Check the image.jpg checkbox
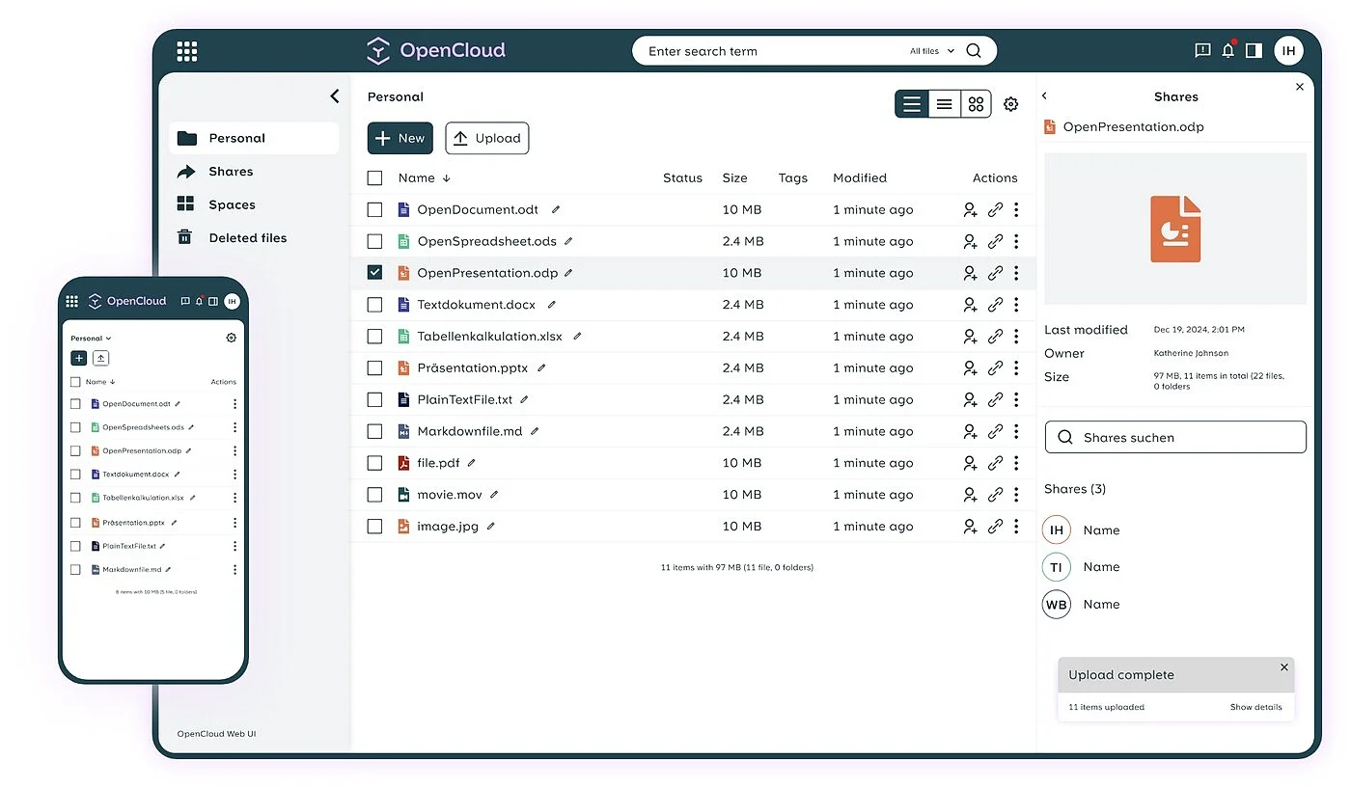1351x788 pixels. coord(374,527)
